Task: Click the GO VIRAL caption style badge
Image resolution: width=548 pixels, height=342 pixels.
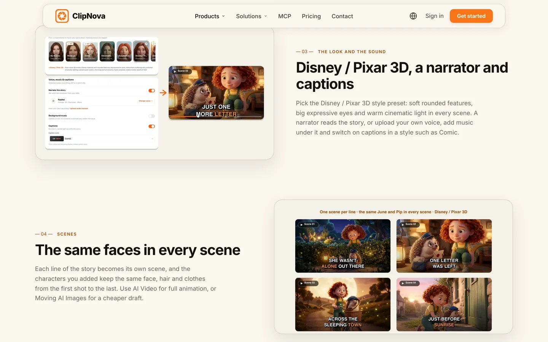Action: point(57,139)
